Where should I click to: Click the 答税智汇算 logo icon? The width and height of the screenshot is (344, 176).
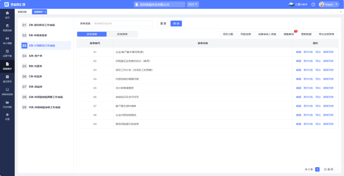tap(7, 4)
